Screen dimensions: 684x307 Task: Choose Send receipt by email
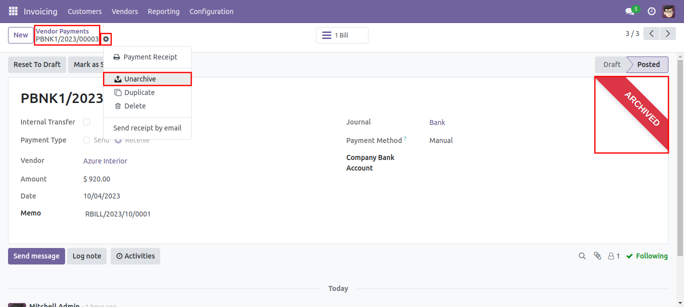(x=147, y=128)
